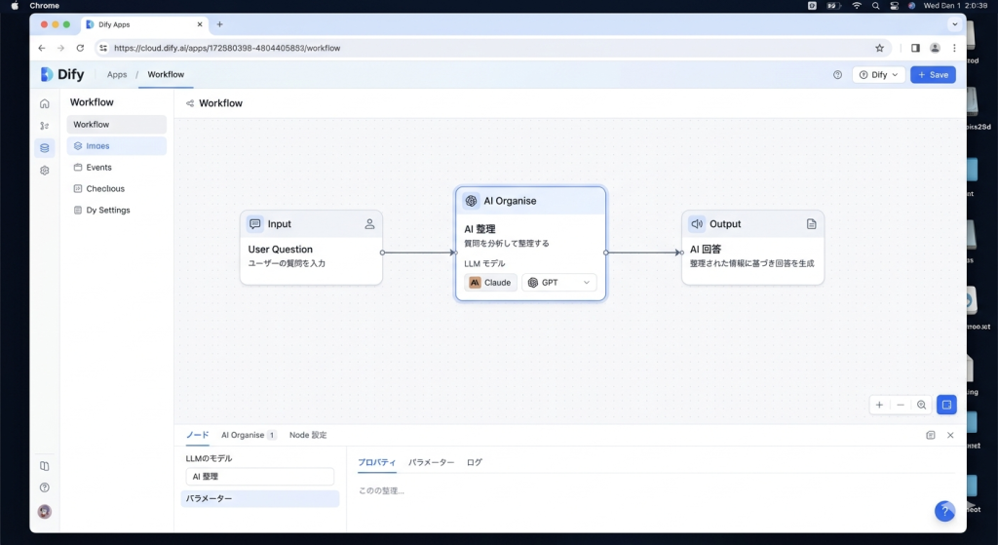998x545 pixels.
Task: Open the GPT model dropdown
Action: click(x=559, y=283)
